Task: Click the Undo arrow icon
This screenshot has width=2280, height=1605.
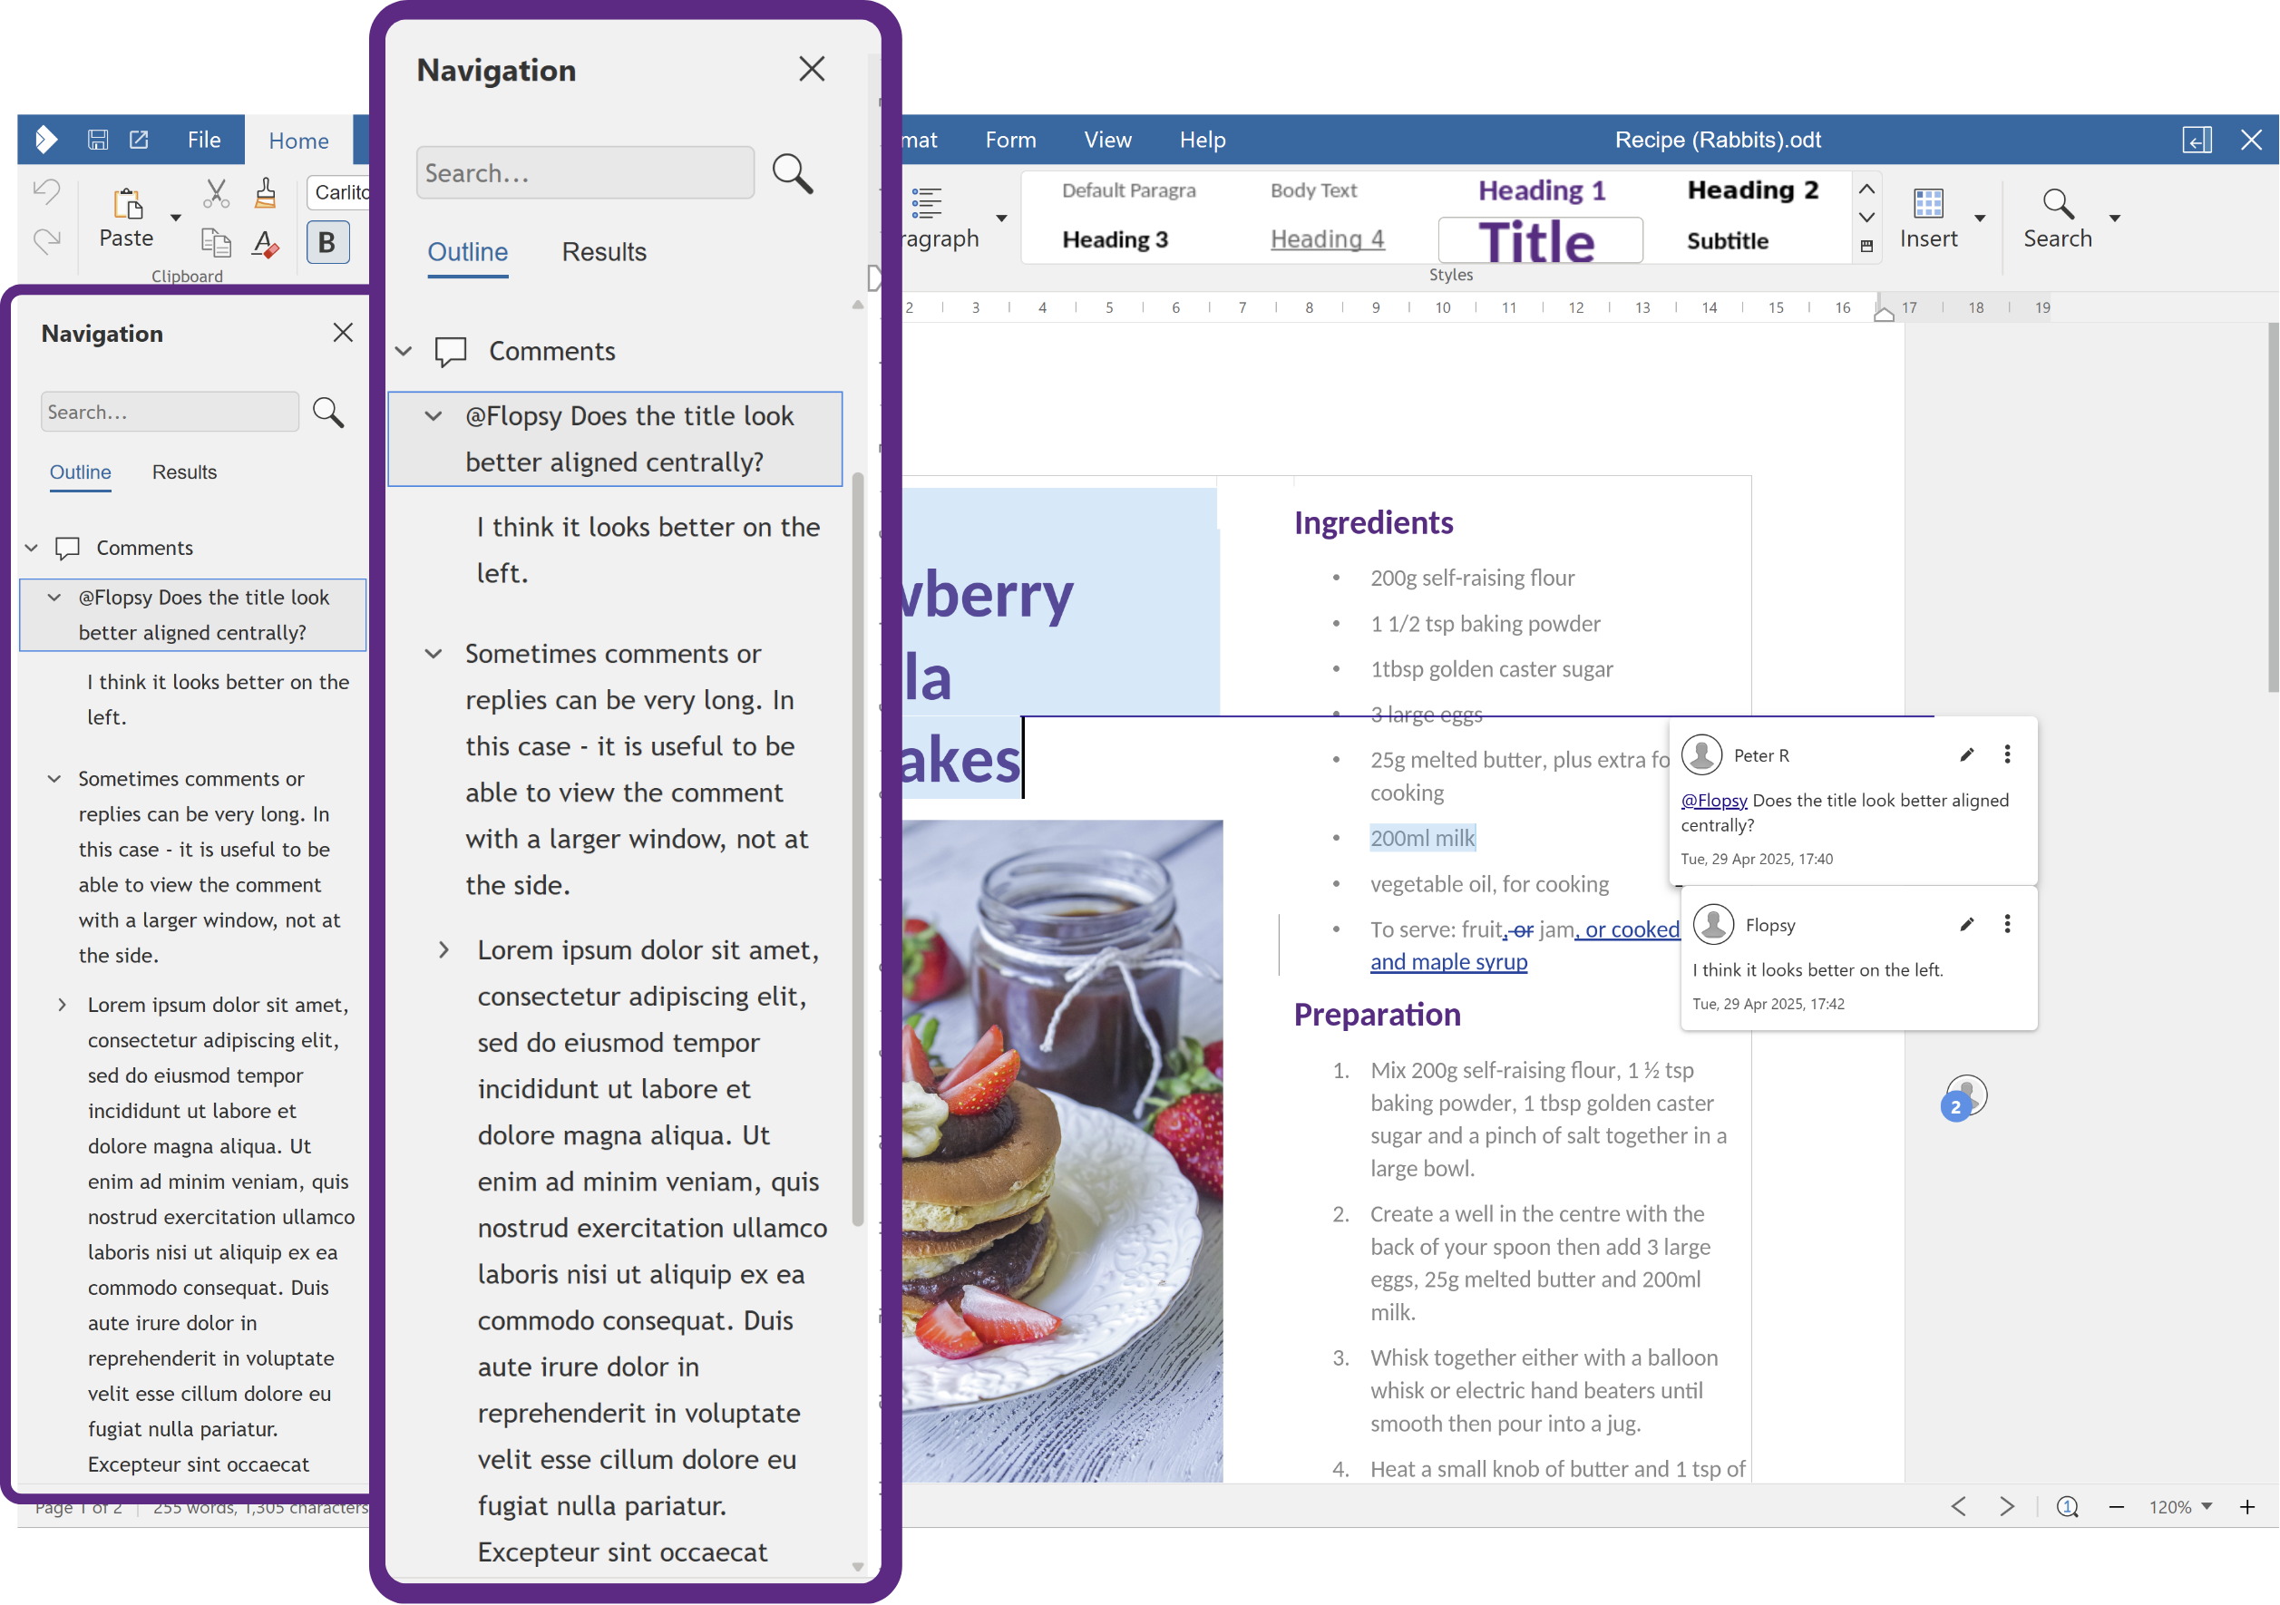Action: (46, 190)
